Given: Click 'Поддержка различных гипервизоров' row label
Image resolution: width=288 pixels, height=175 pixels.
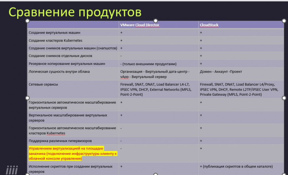Looking at the screenshot, I should pos(60,141).
